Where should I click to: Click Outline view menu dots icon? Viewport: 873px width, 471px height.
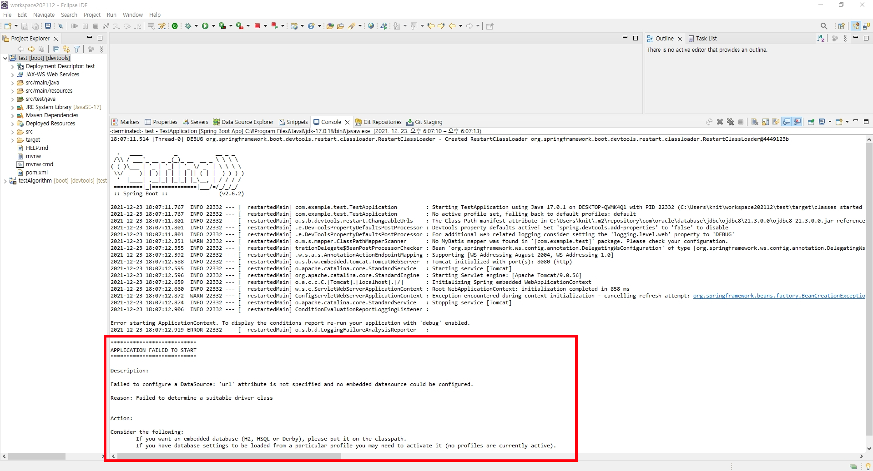pos(845,38)
